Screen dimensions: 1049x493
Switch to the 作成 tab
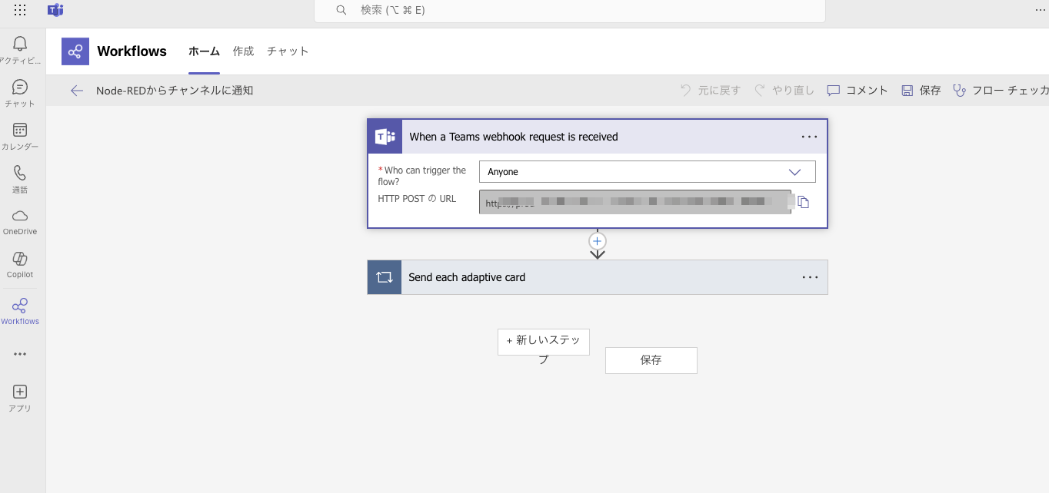243,51
